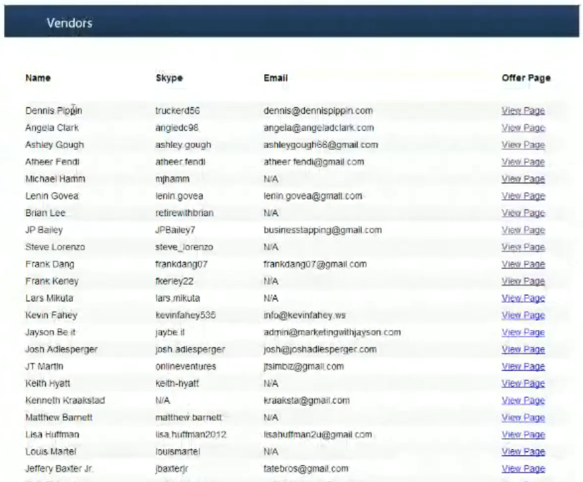Click email lisahuffman2u@gmail.com
Image resolution: width=583 pixels, height=482 pixels.
(x=318, y=435)
